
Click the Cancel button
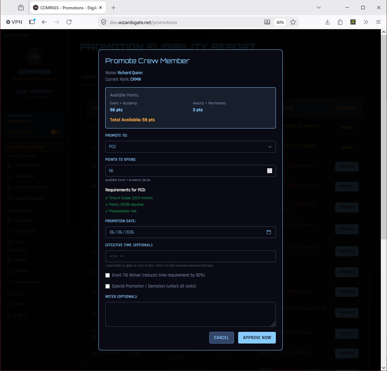pyautogui.click(x=221, y=338)
